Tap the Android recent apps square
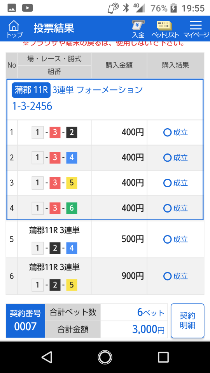210x373 pixels. coord(163,357)
